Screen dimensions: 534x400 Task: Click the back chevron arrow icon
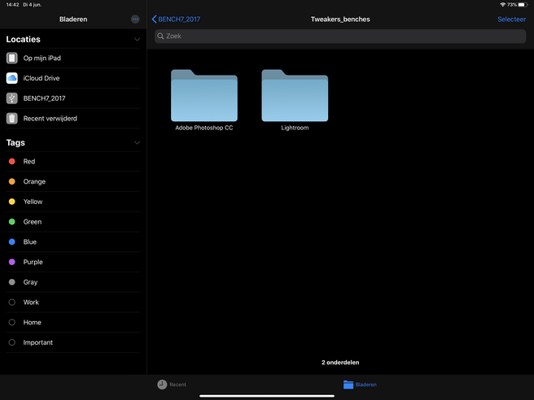click(x=155, y=20)
